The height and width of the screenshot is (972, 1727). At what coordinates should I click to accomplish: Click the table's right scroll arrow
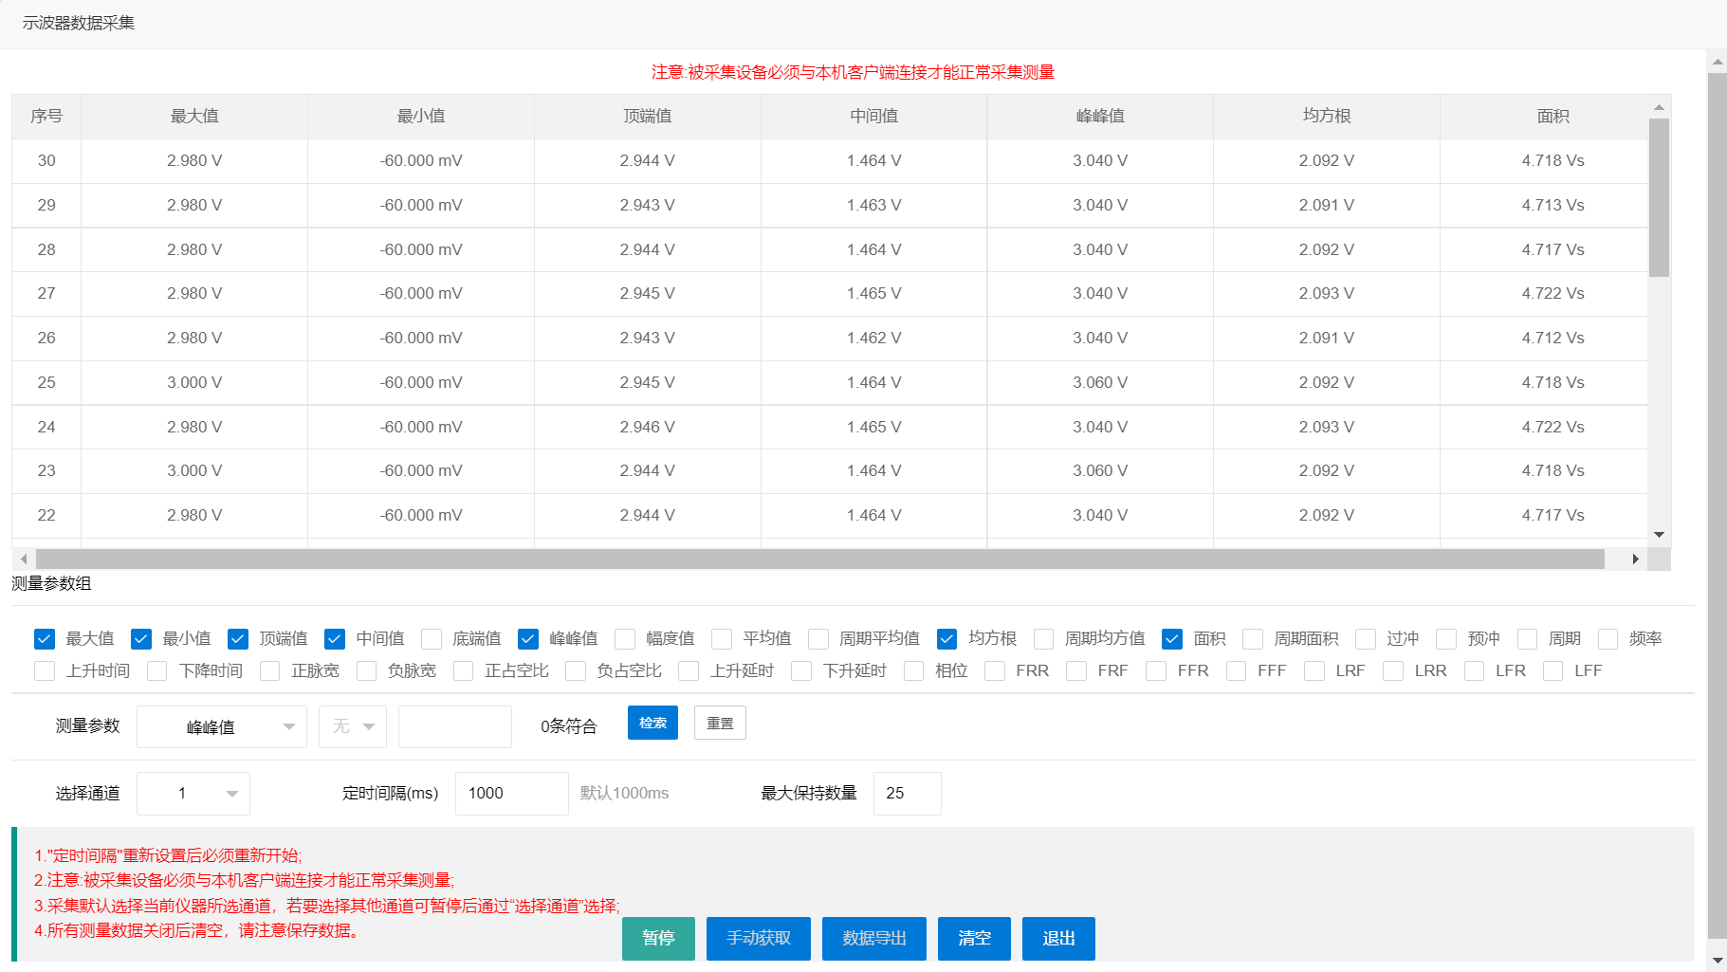(x=1635, y=559)
